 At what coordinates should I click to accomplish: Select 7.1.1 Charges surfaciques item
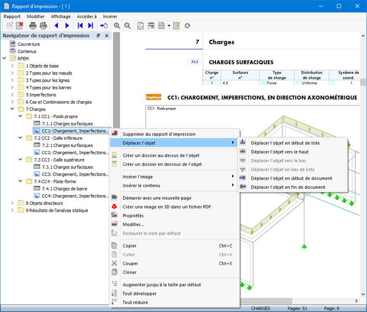click(x=68, y=123)
